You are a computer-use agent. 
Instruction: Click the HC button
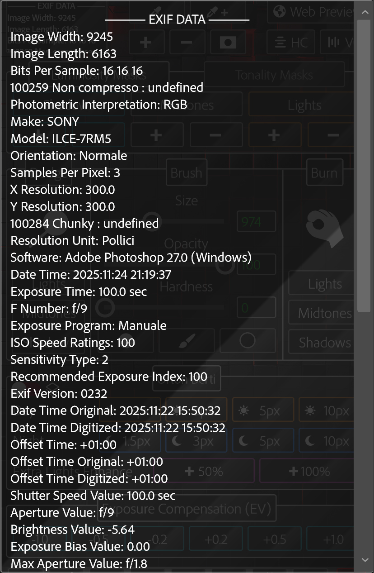coord(291,43)
